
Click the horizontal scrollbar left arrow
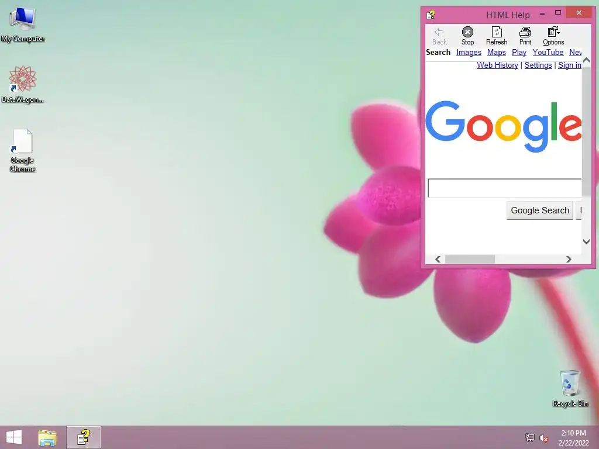coord(438,259)
